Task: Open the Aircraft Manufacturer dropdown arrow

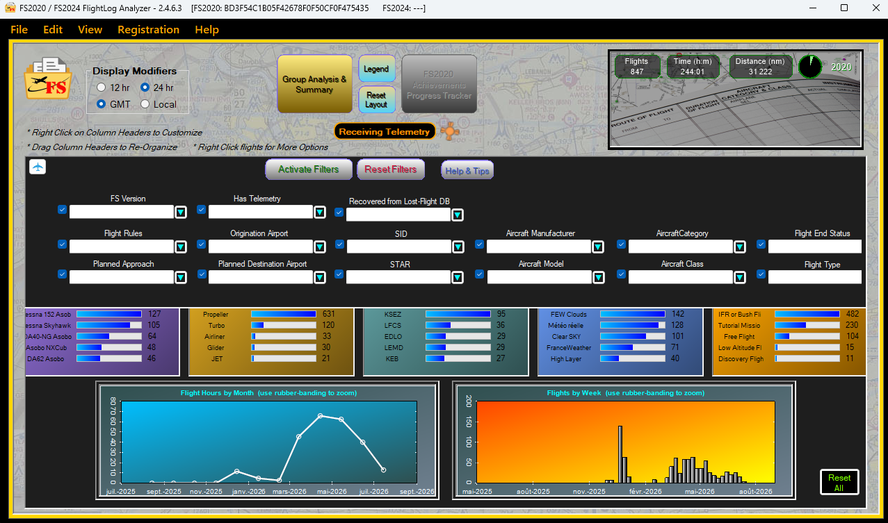Action: 598,247
